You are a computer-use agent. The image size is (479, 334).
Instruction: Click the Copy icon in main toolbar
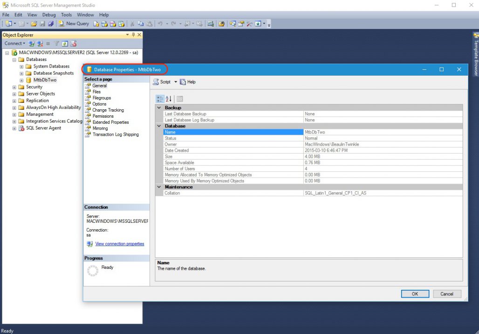click(x=141, y=24)
